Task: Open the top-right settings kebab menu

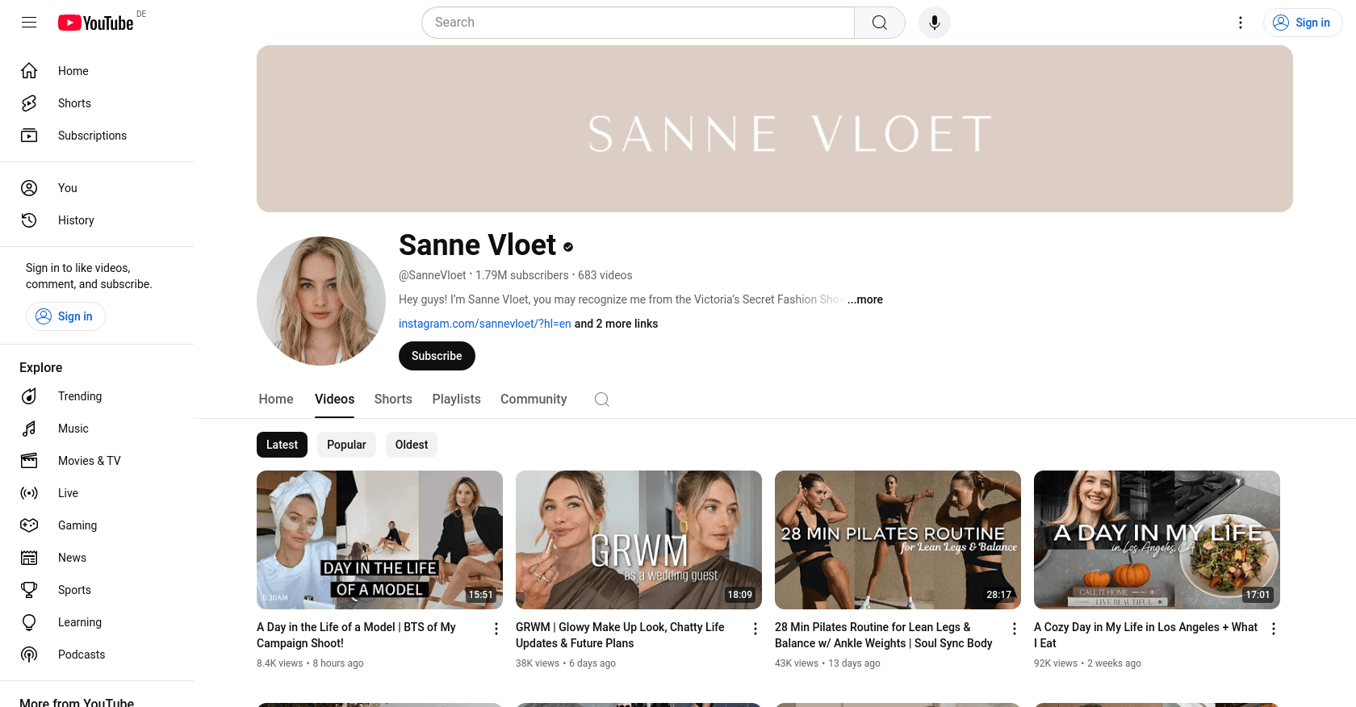Action: coord(1241,23)
